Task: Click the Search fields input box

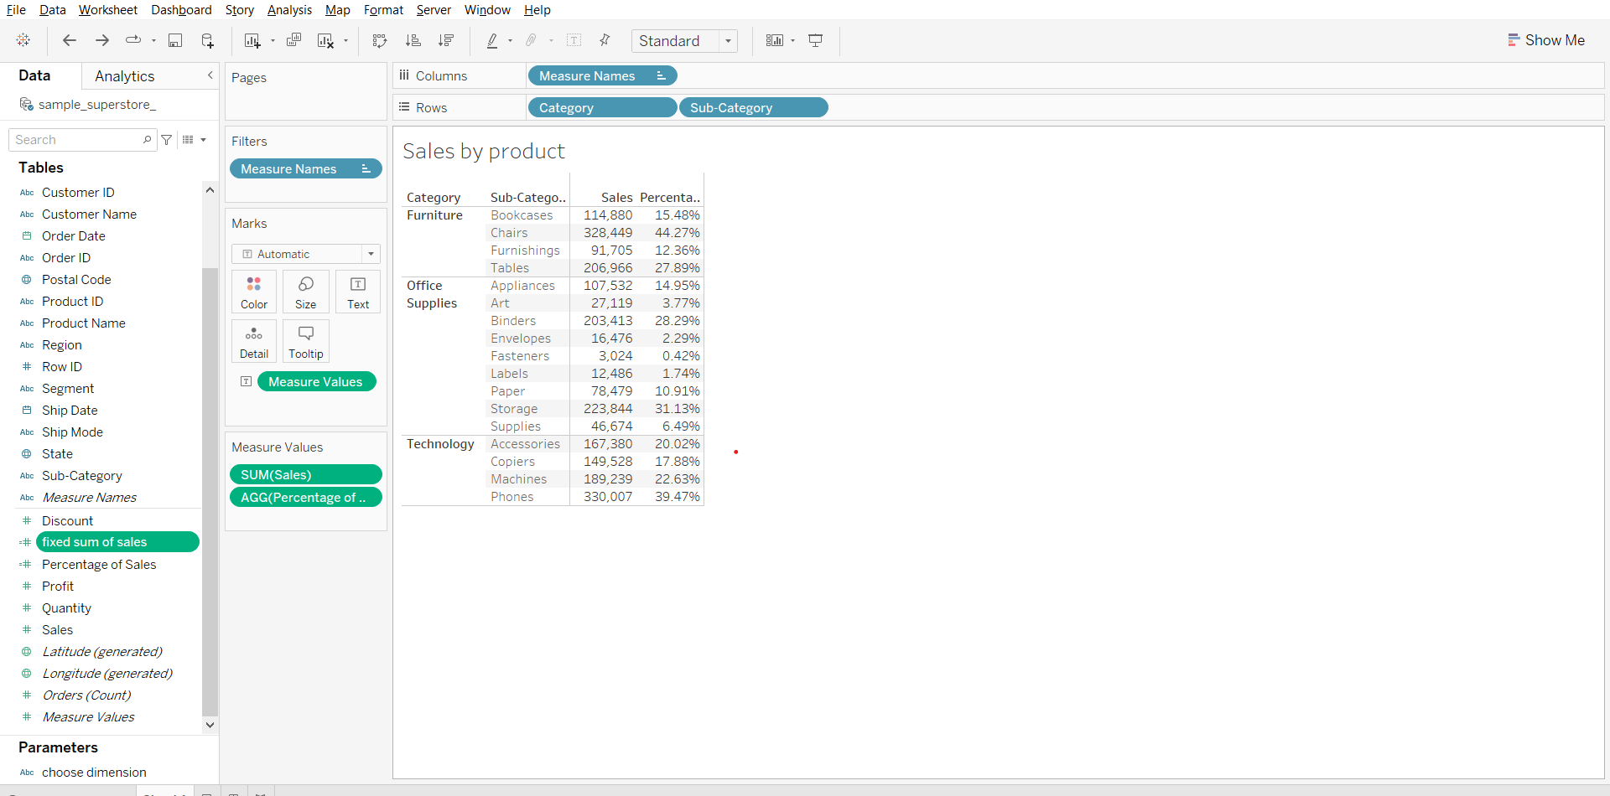Action: (77, 140)
